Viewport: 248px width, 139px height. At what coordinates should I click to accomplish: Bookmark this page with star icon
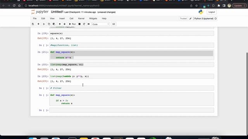pos(196,6)
